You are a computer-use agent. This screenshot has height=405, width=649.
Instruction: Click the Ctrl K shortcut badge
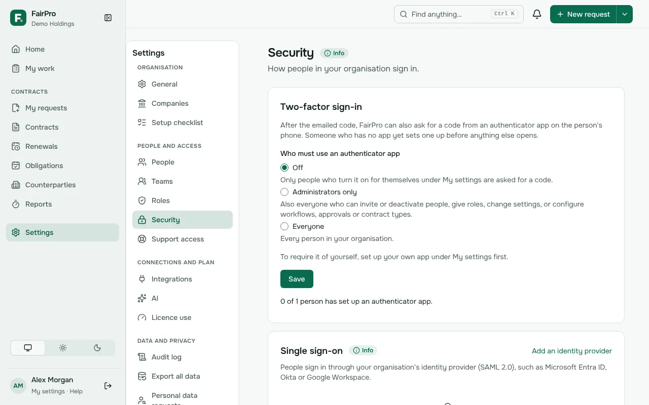click(505, 14)
